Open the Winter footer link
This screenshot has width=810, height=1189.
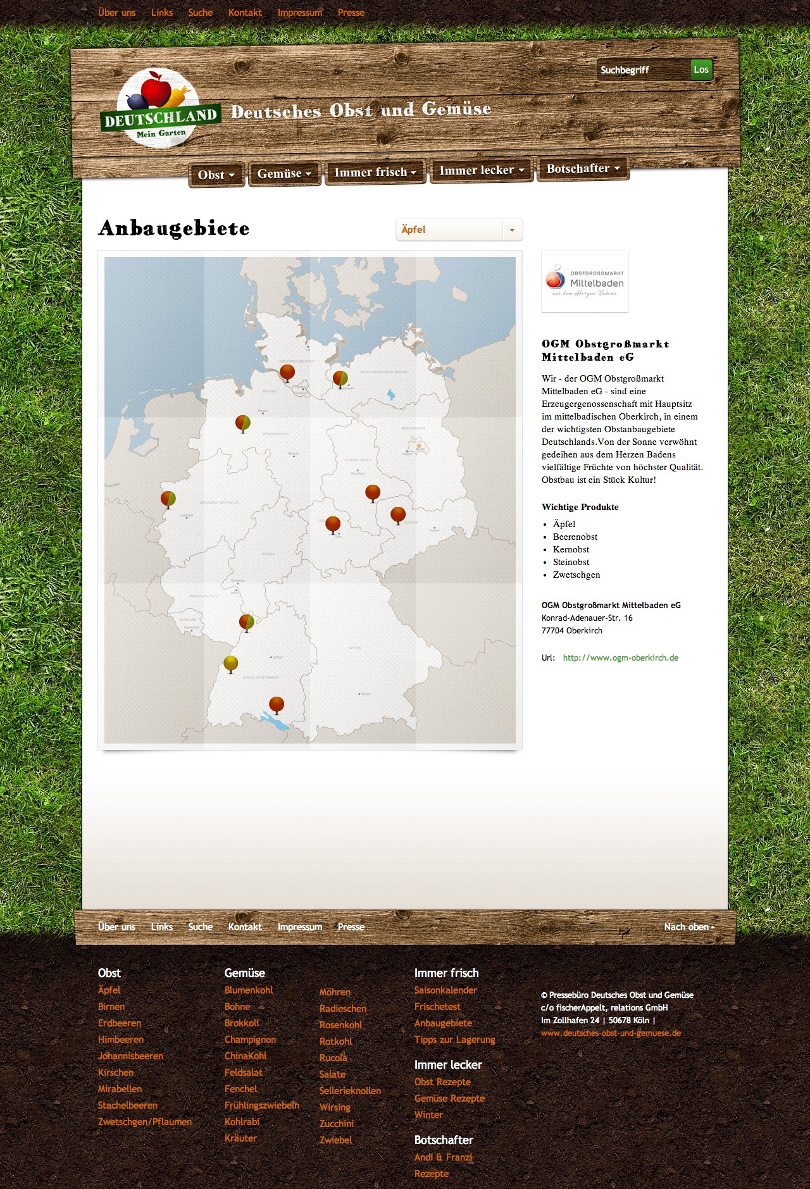[428, 1114]
